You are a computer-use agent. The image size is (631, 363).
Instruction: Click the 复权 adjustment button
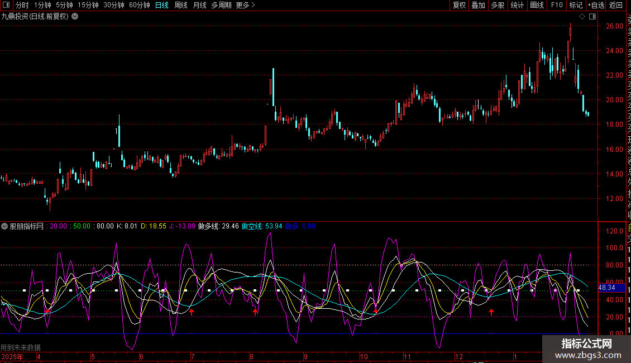[459, 5]
